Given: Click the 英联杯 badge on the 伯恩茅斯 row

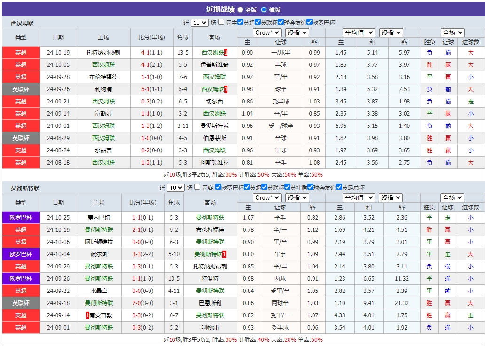Looking at the screenshot, I should (21, 138).
